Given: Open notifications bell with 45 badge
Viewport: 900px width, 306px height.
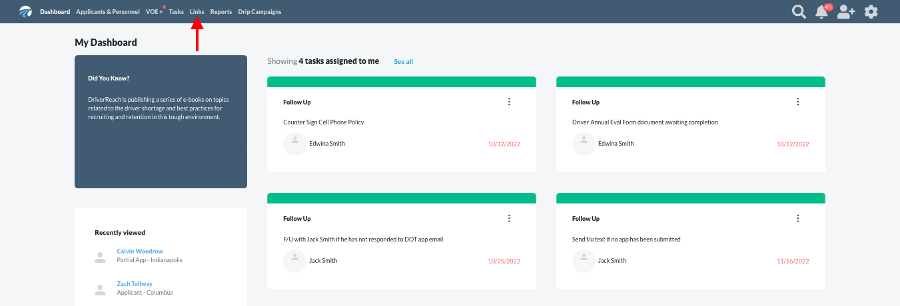Looking at the screenshot, I should [823, 11].
